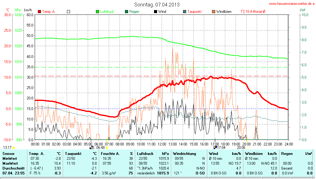Click the yellow sun icon after 20:06

(x=248, y=148)
